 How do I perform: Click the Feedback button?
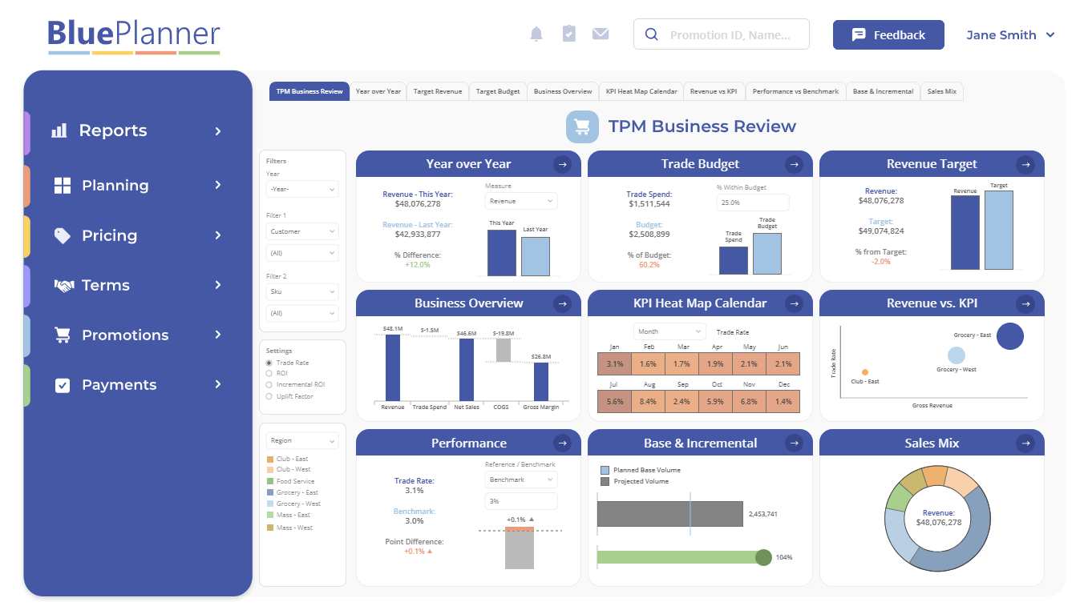point(888,34)
